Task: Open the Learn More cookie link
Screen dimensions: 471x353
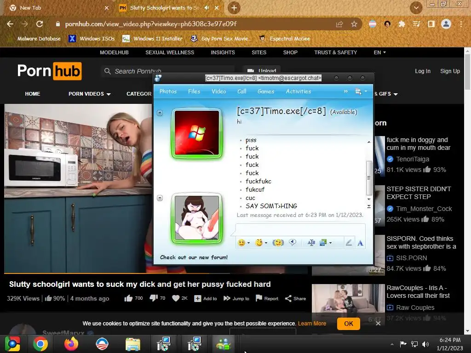Action: [x=312, y=323]
